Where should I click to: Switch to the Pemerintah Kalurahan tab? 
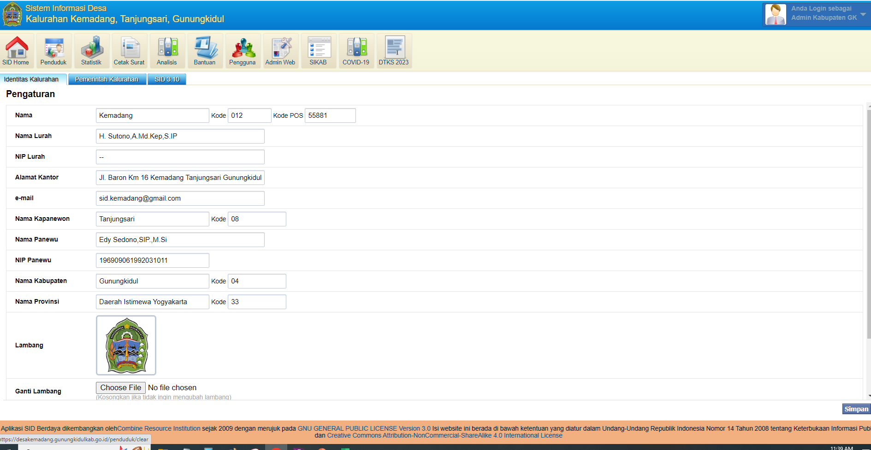point(107,80)
